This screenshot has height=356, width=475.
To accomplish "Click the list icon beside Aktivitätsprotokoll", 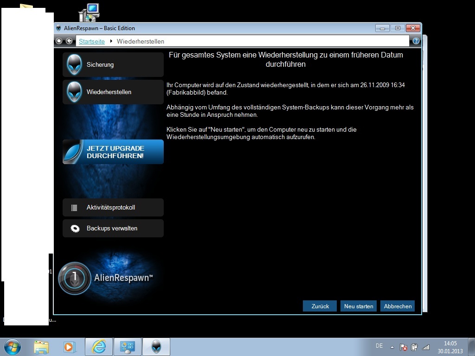I will (74, 208).
